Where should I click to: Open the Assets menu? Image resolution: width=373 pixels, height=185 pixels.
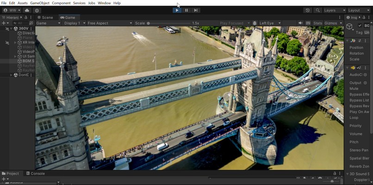click(x=22, y=3)
